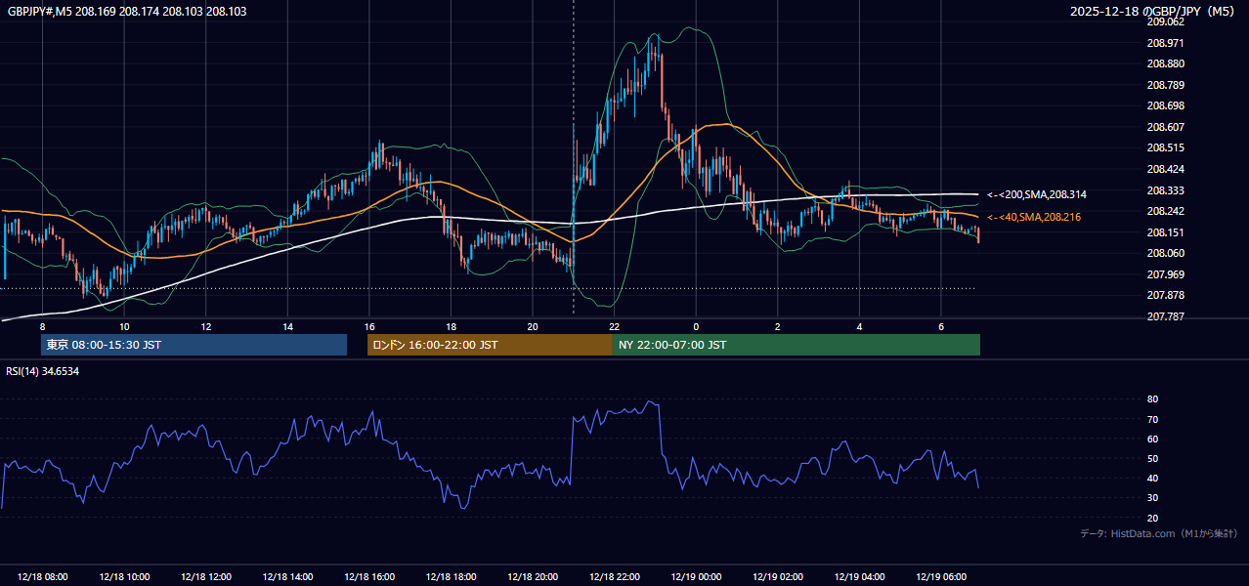Image resolution: width=1249 pixels, height=586 pixels.
Task: Select the ロンドン 16:00-22:00 JST session bar
Action: [x=490, y=345]
